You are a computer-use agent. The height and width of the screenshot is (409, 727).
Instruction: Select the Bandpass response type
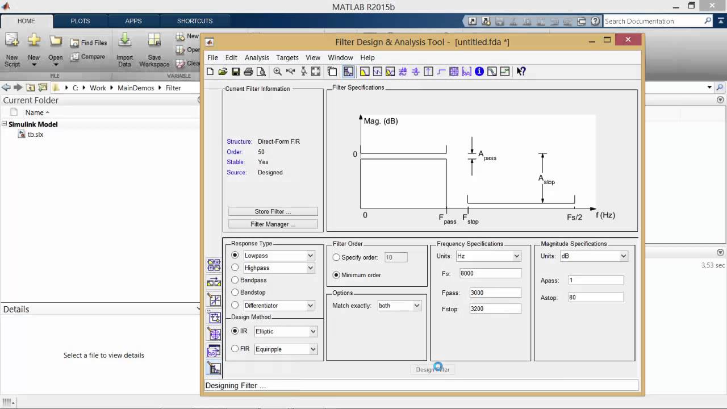(x=249, y=280)
